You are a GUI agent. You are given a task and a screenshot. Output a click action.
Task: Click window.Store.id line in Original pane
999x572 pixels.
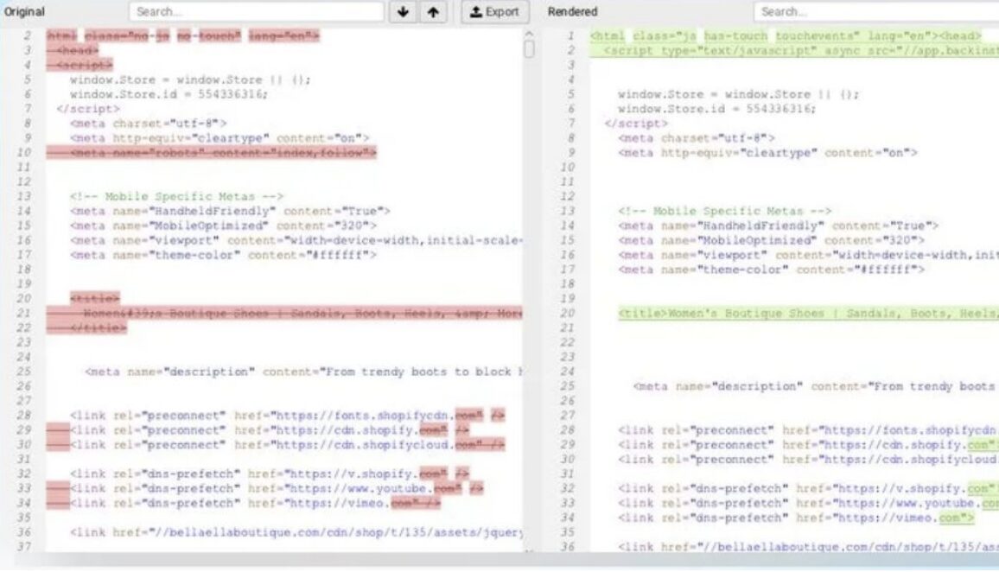pos(169,94)
